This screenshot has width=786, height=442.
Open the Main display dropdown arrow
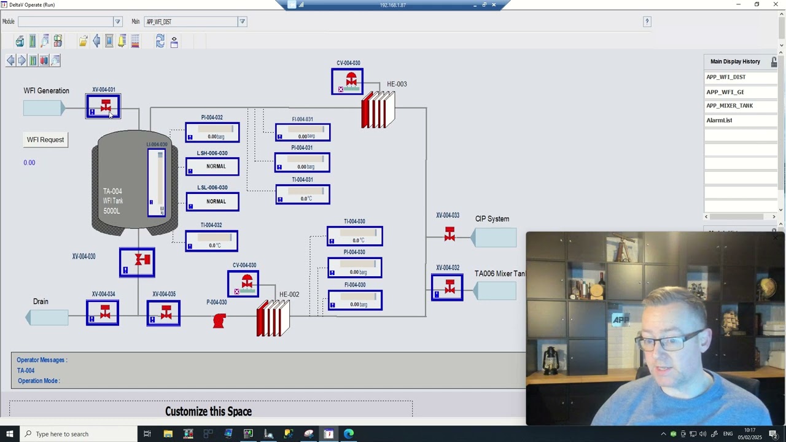tap(242, 21)
